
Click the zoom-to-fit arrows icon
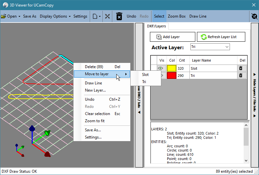[107, 16]
